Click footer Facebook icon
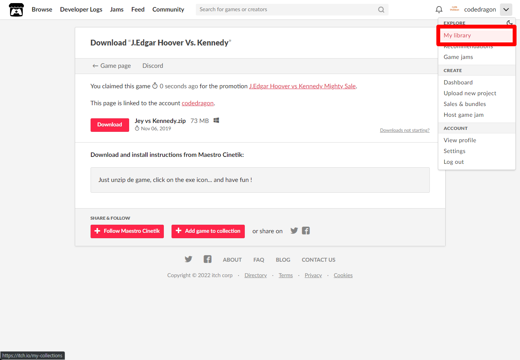This screenshot has width=520, height=360. pos(208,259)
